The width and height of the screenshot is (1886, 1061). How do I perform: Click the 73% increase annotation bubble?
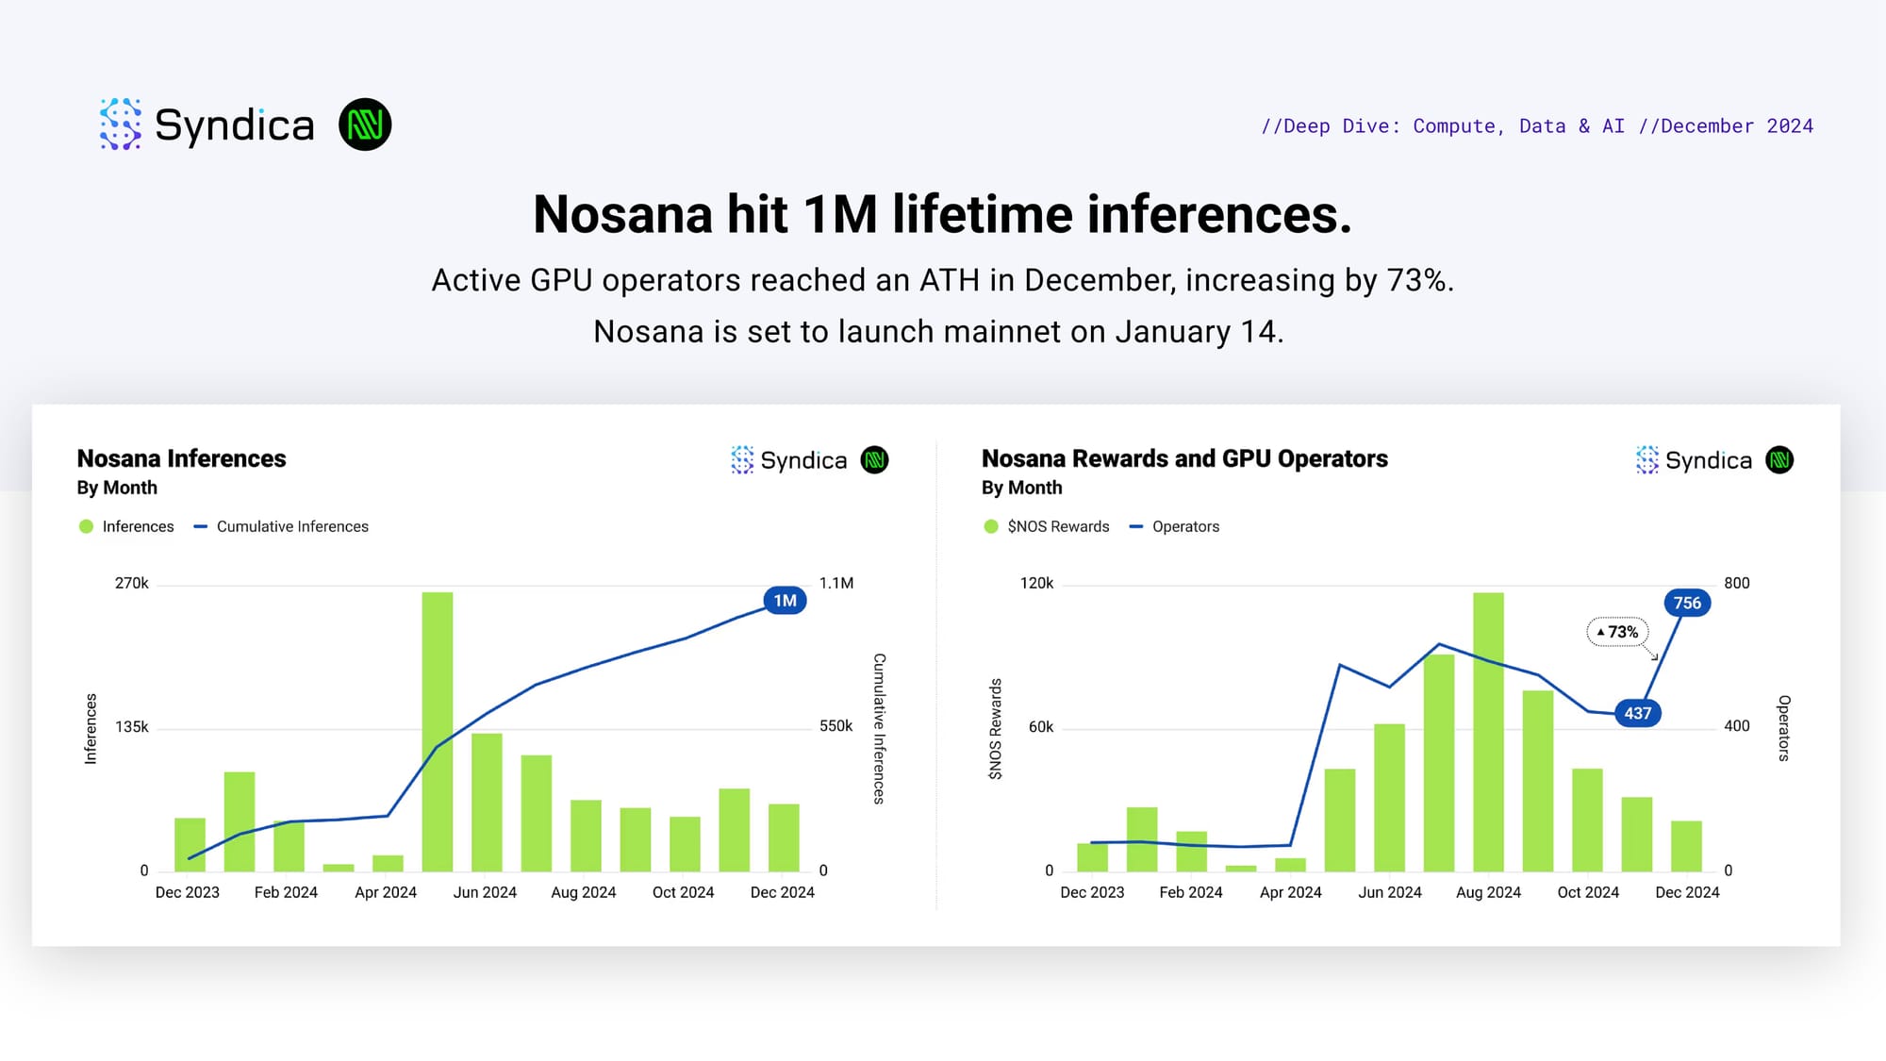(x=1618, y=632)
